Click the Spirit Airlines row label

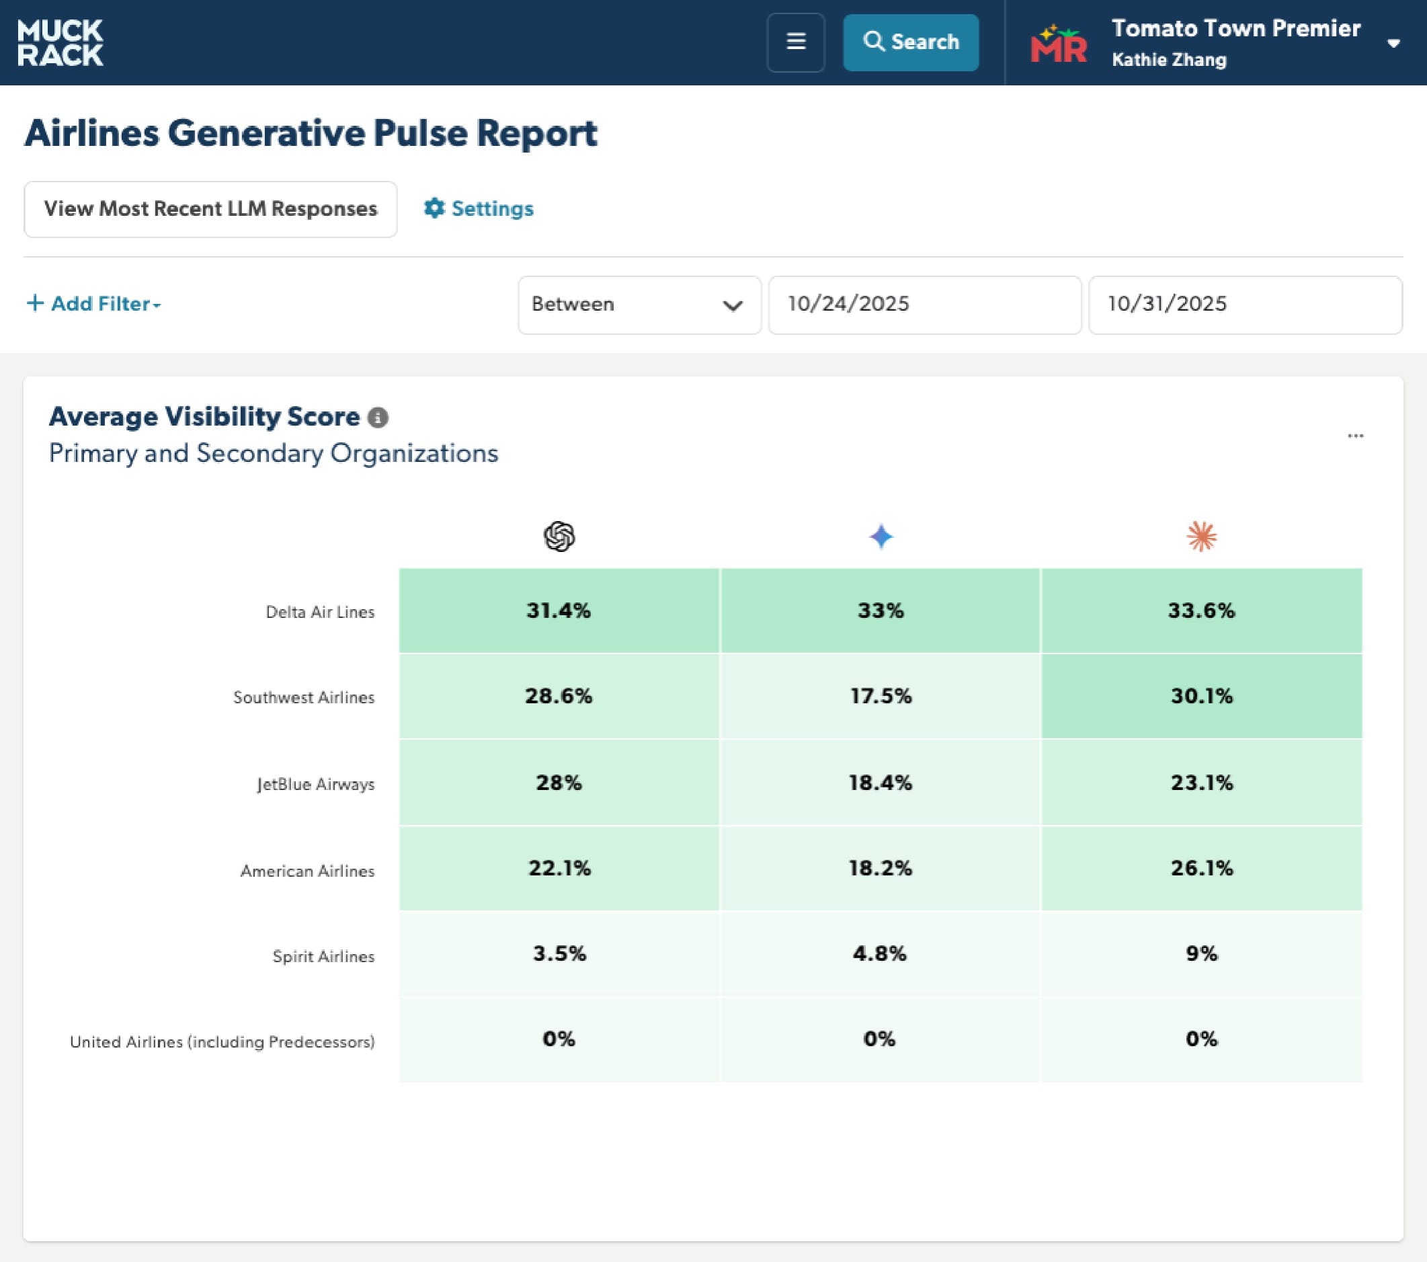click(x=323, y=956)
